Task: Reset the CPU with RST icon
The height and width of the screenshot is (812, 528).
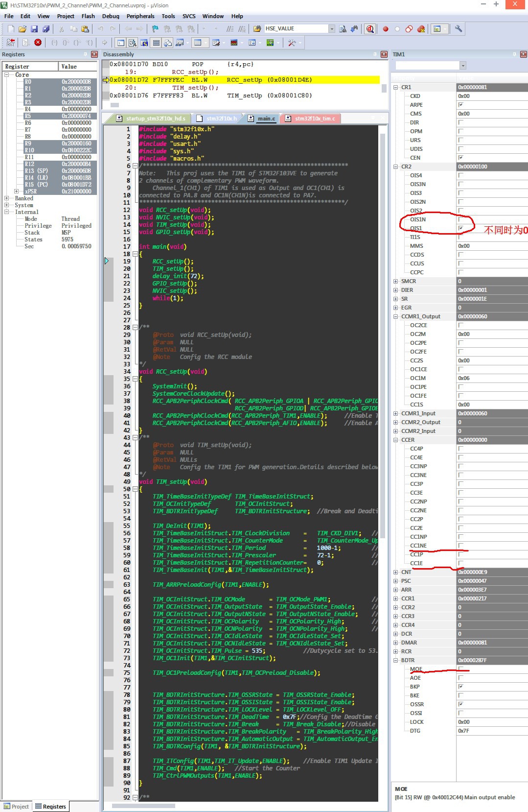Action: click(x=11, y=43)
